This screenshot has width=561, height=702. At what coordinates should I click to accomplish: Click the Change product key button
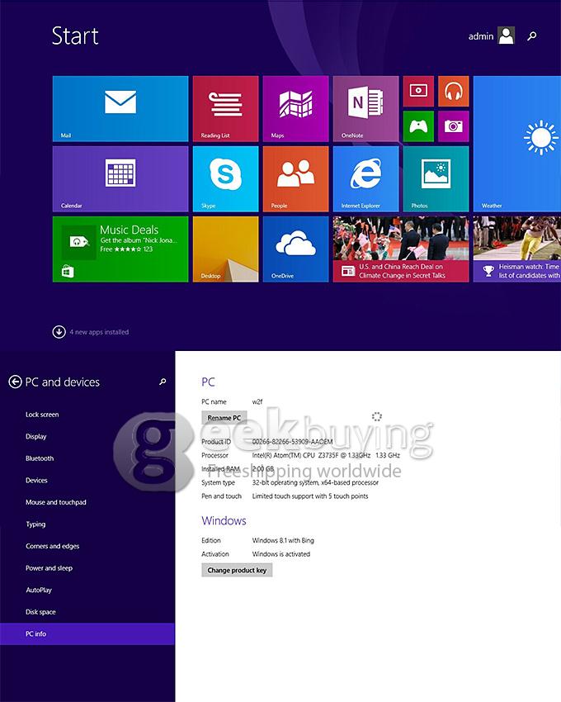[237, 571]
